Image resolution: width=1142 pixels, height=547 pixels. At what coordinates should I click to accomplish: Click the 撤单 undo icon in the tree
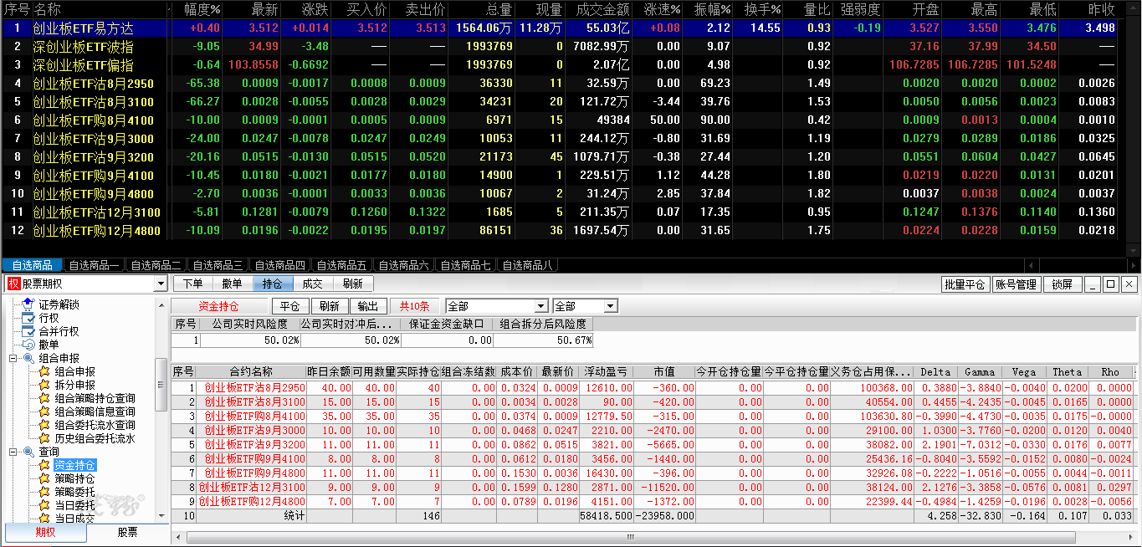tap(28, 345)
